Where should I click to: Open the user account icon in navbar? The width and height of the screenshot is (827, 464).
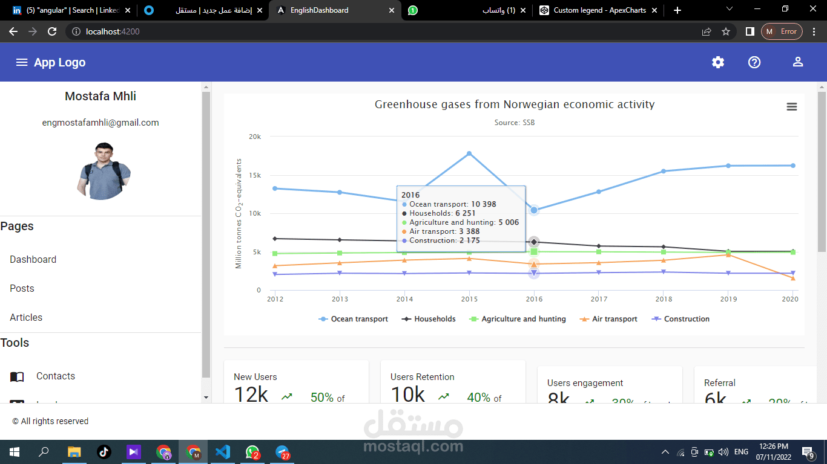[797, 62]
